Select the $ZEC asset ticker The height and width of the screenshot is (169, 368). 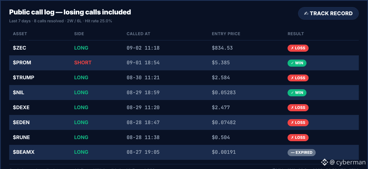pos(19,48)
